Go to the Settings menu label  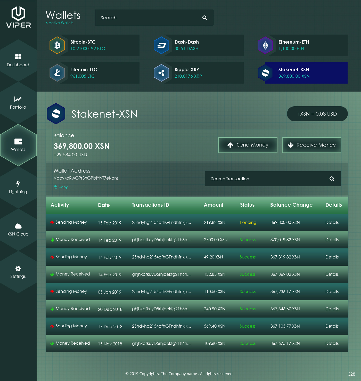[18, 276]
